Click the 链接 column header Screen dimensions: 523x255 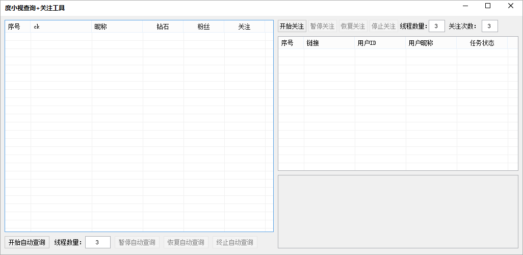tap(329, 43)
